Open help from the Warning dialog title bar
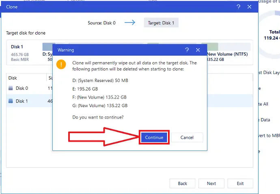Image resolution: width=280 pixels, height=194 pixels. tap(187, 50)
